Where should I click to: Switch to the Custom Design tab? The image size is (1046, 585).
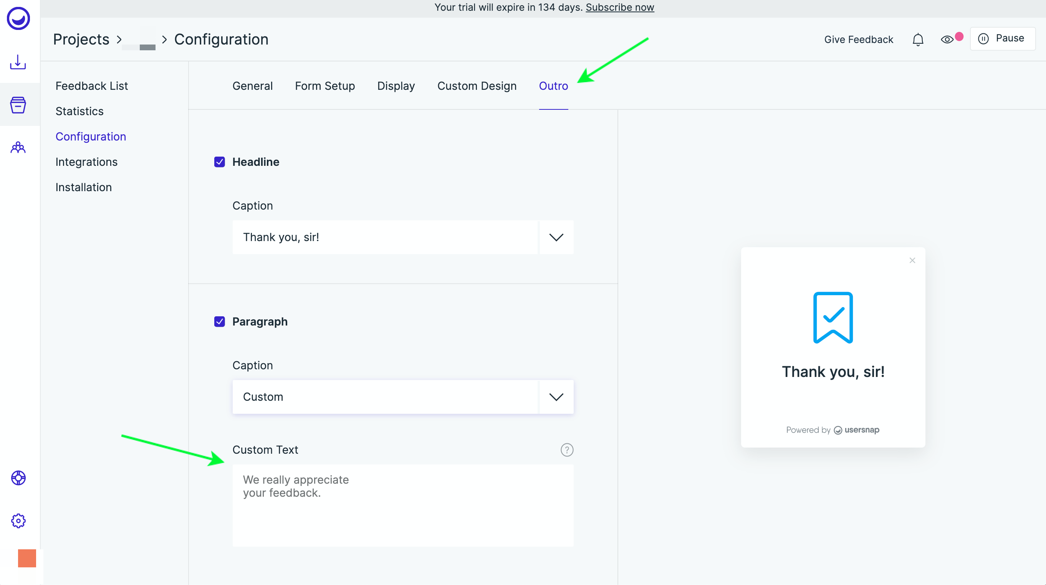(x=477, y=86)
